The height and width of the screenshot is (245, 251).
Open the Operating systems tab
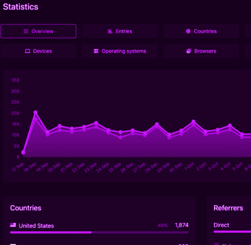(x=120, y=51)
